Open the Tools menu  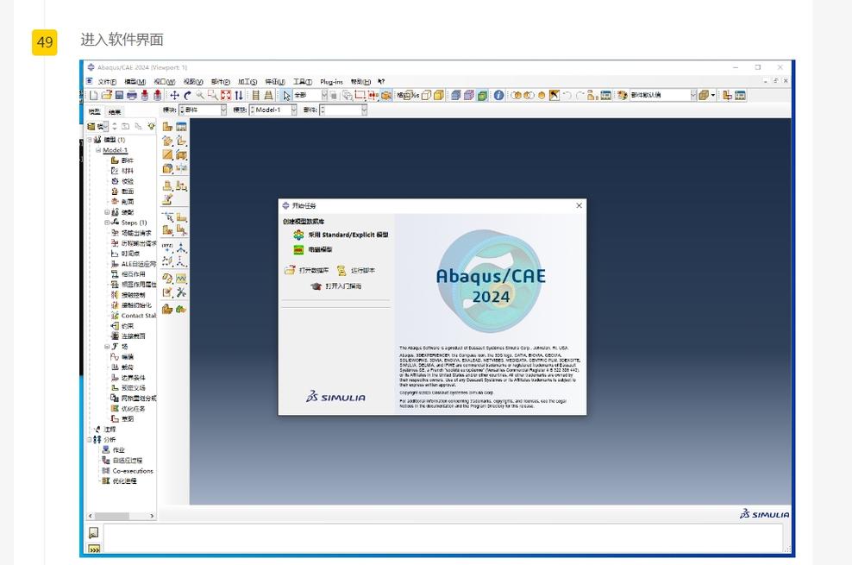click(x=303, y=81)
